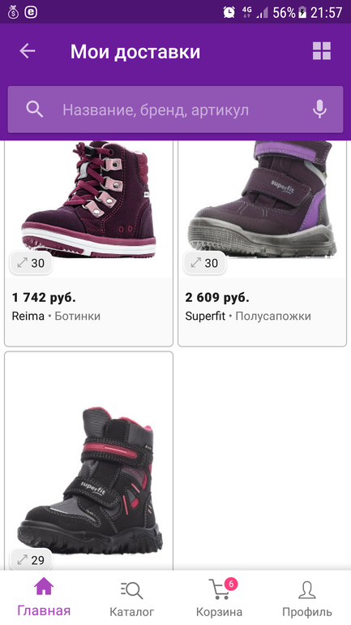Open Reima • Ботинки product title

coord(56,316)
